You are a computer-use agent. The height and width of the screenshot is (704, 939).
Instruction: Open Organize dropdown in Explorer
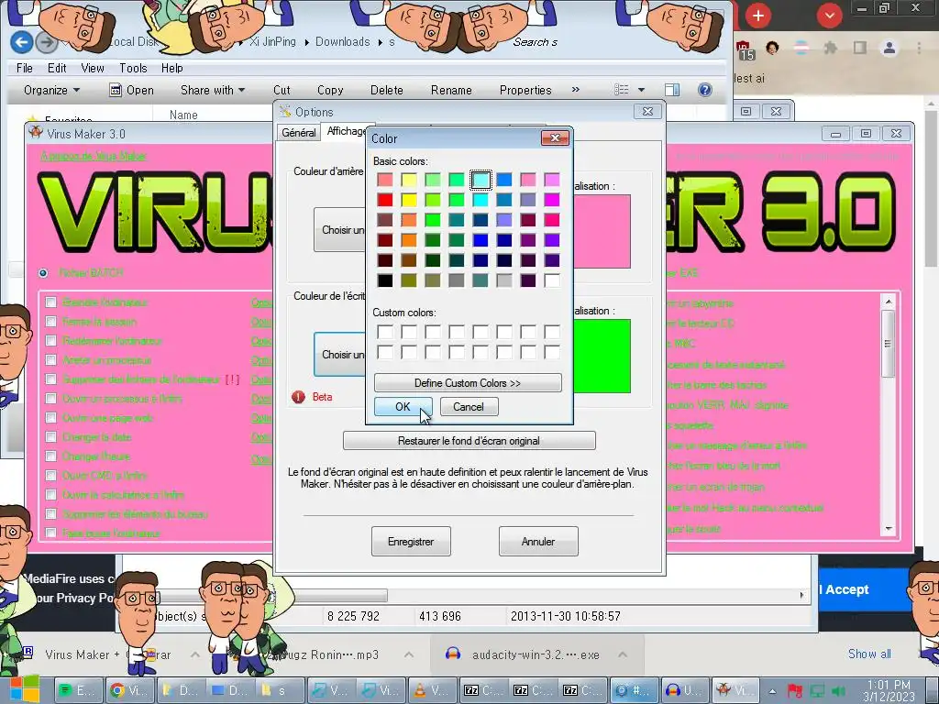(51, 90)
